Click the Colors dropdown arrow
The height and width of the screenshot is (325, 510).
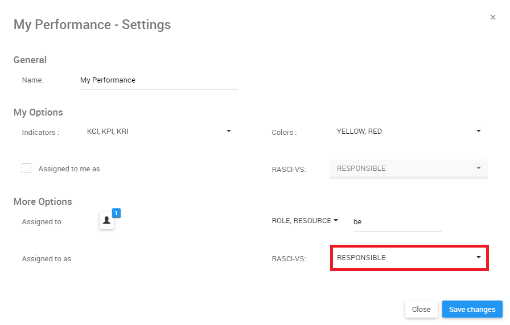point(479,131)
